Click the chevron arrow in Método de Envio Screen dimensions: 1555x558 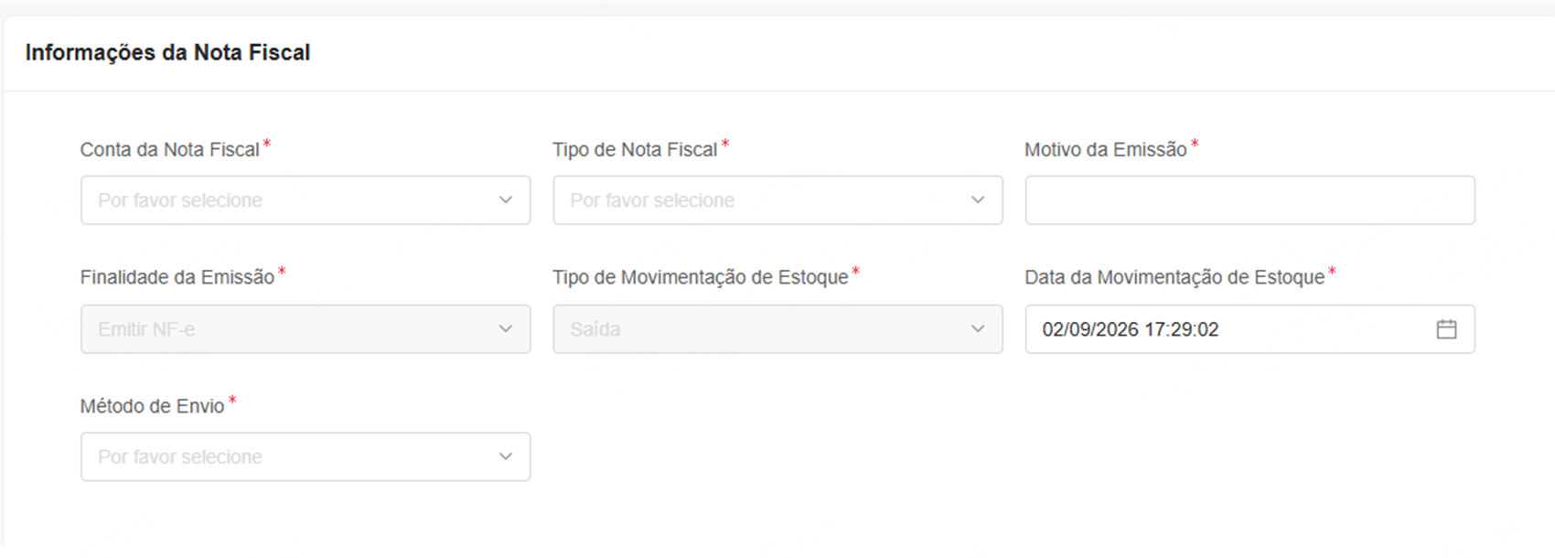pos(506,456)
